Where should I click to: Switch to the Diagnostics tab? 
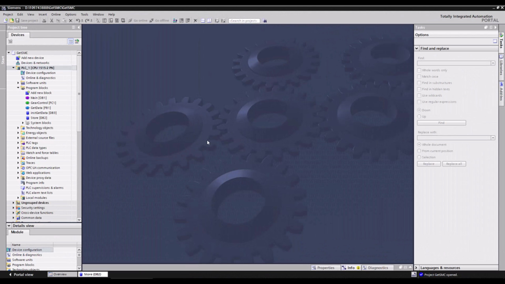pos(375,267)
